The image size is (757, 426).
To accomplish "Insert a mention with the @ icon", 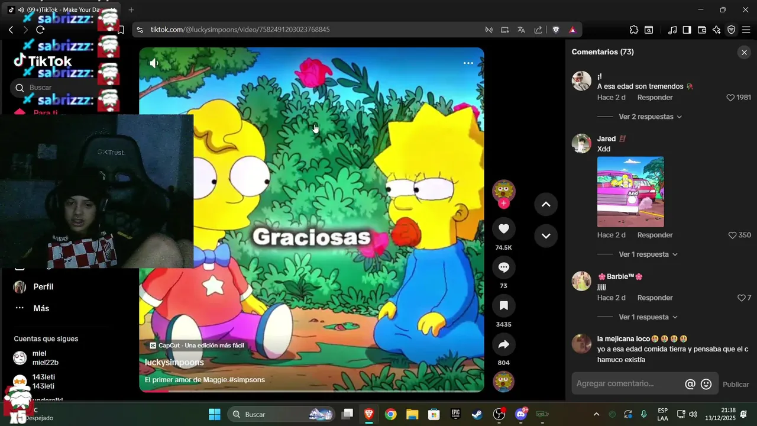I will tap(690, 385).
